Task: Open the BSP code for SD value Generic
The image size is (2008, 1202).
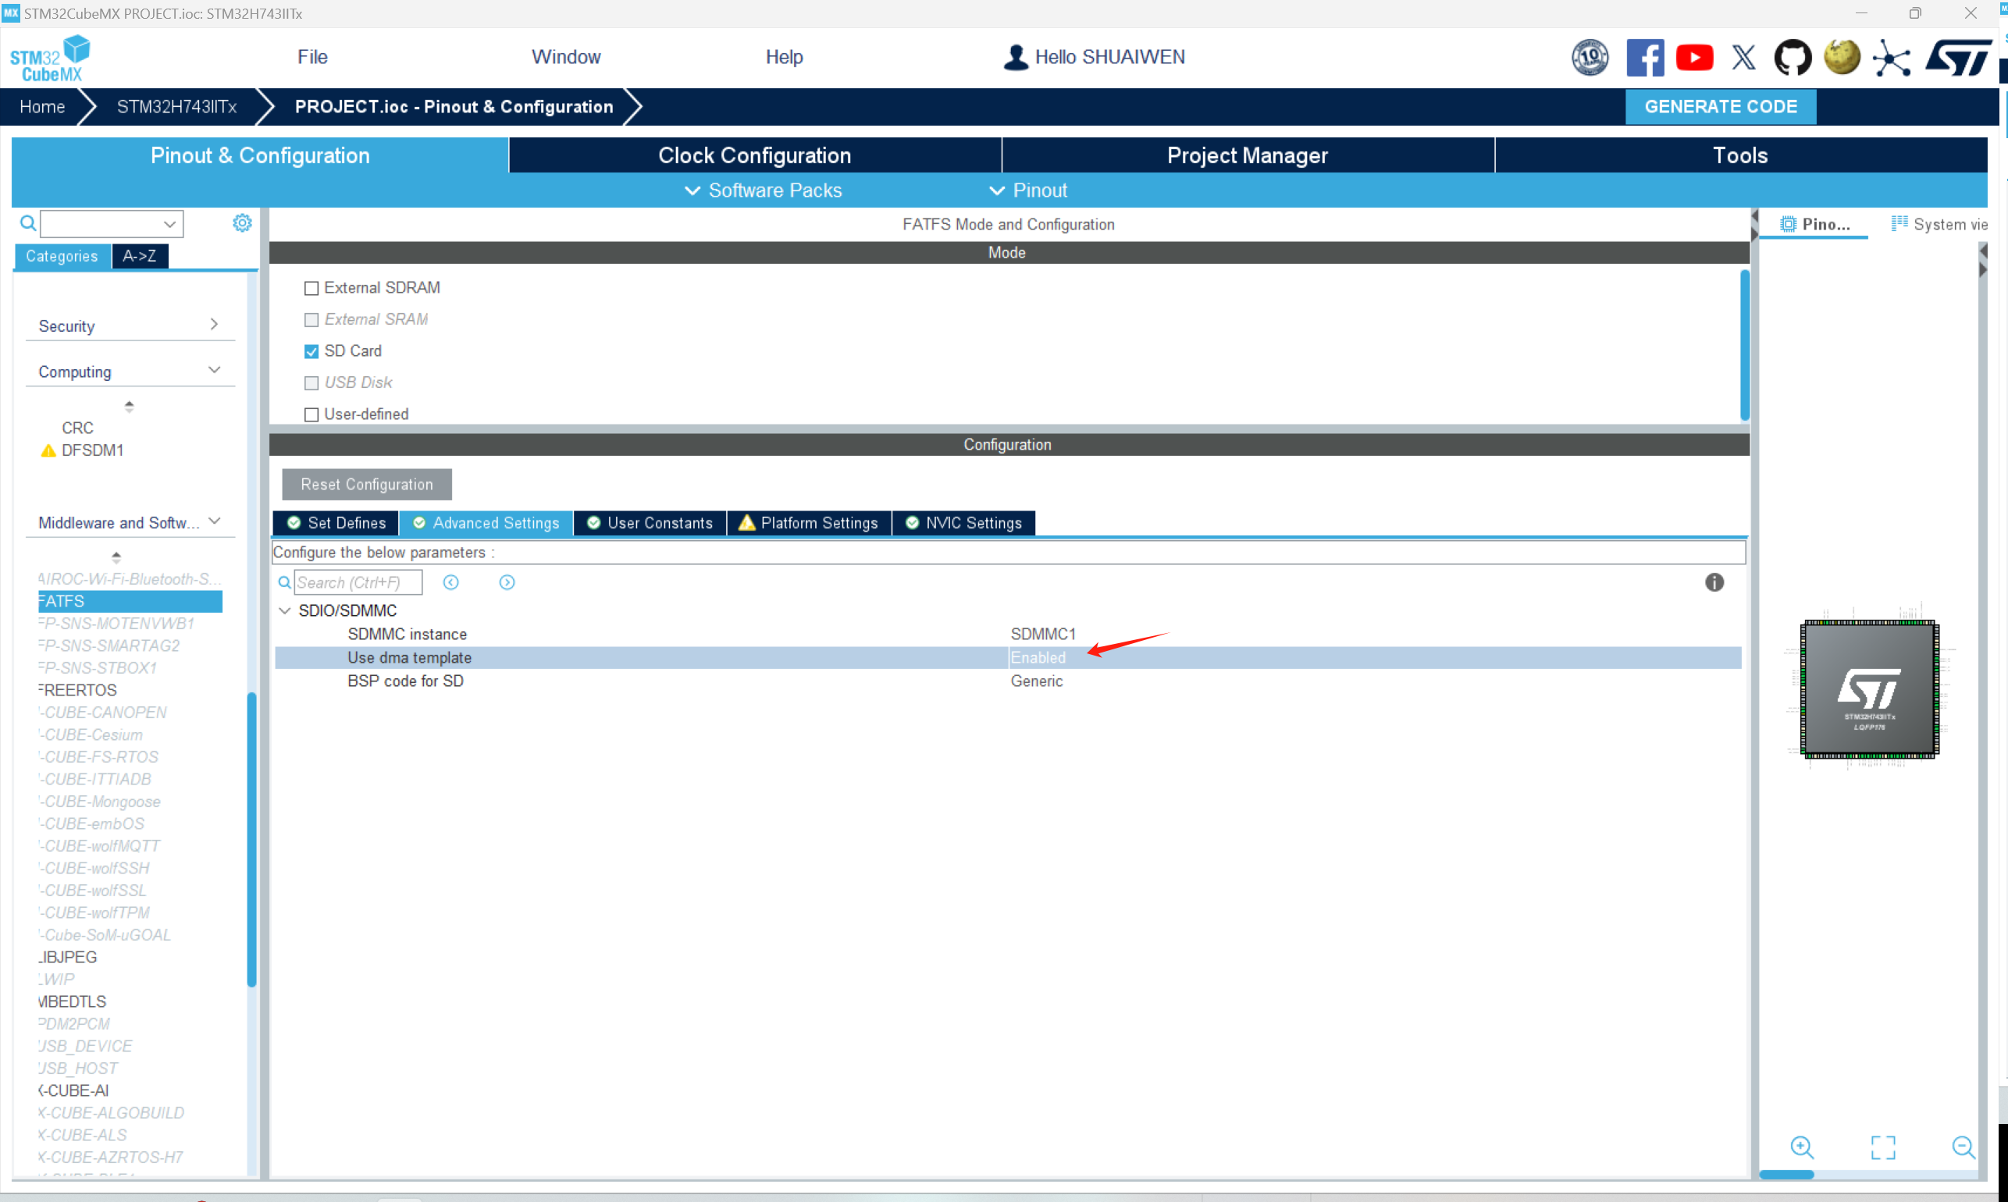Action: pos(1036,681)
